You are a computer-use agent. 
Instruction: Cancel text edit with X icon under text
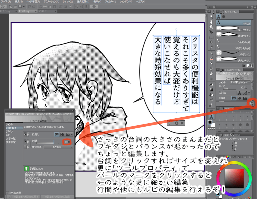click(182, 123)
